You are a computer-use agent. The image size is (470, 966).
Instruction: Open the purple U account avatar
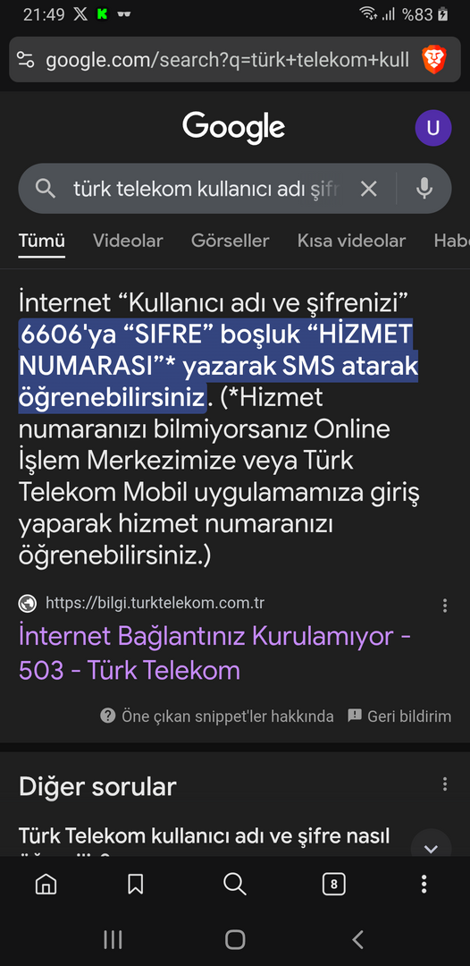coord(433,128)
